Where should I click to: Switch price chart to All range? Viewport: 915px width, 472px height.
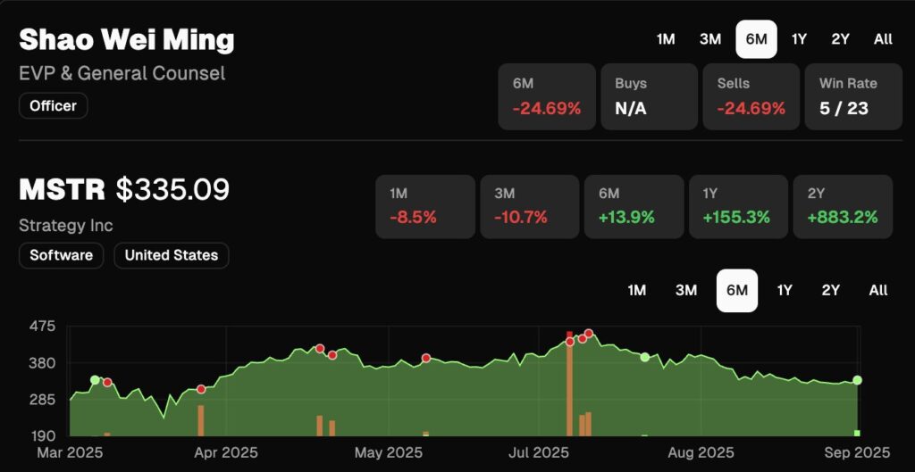[878, 290]
